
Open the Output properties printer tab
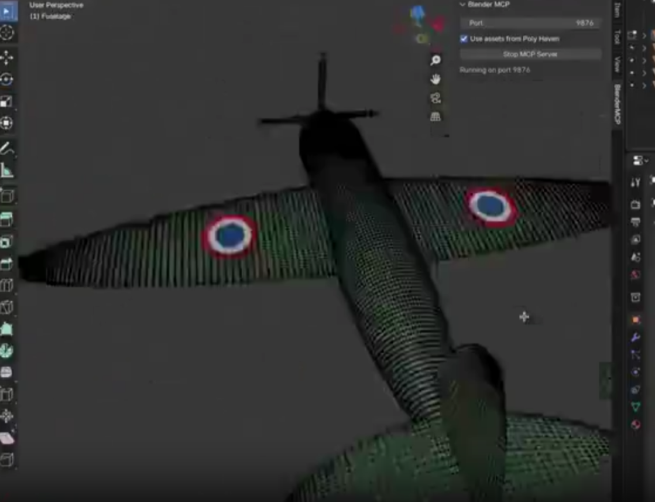pyautogui.click(x=635, y=222)
